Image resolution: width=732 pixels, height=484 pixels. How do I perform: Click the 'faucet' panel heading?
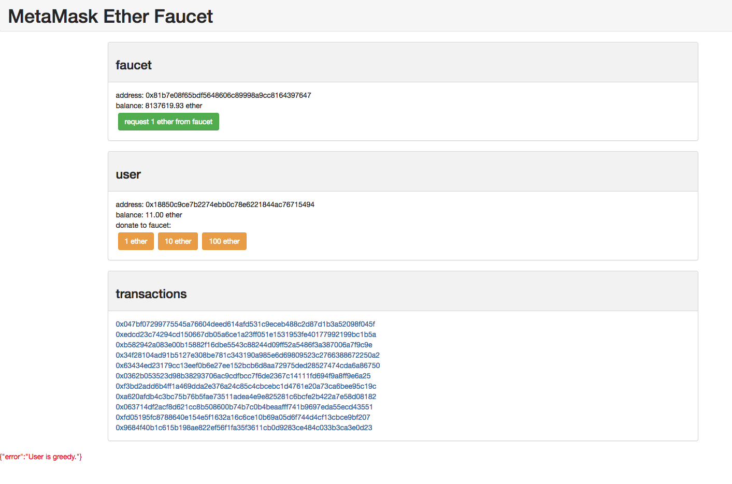click(134, 65)
